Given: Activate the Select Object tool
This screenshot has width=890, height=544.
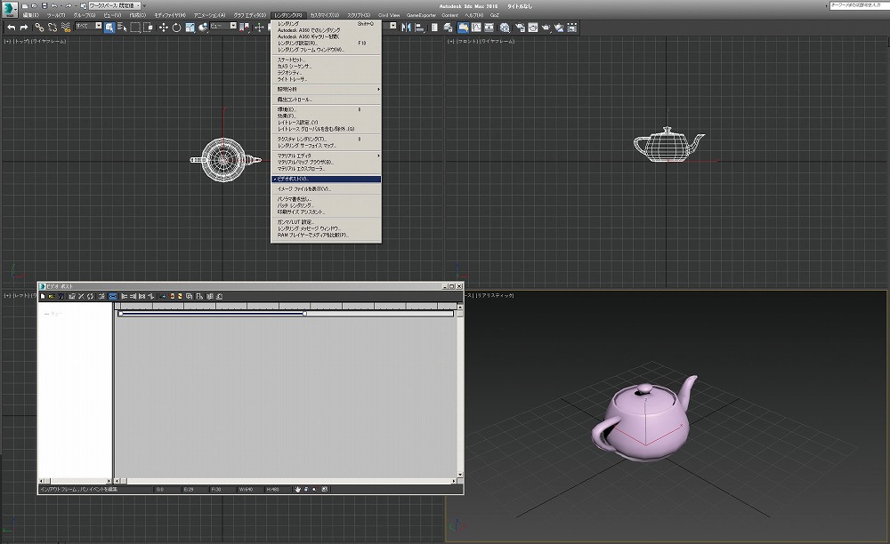Looking at the screenshot, I should (x=109, y=28).
